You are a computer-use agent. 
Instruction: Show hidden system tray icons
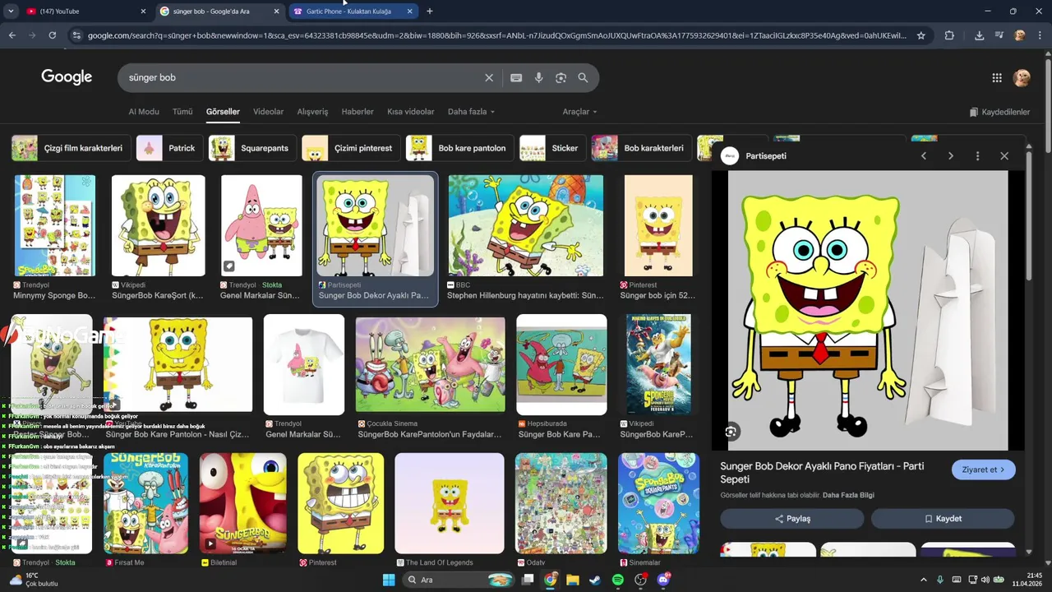[x=923, y=580]
